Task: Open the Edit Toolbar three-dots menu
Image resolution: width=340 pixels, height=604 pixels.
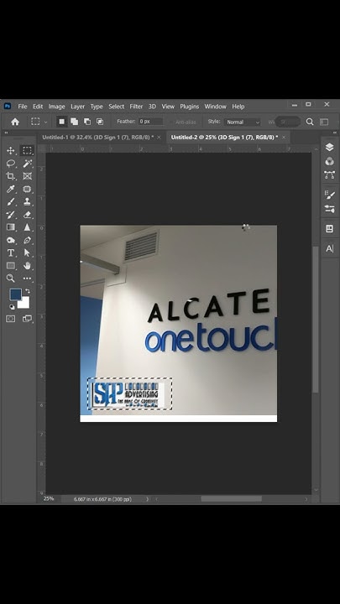Action: pyautogui.click(x=27, y=279)
